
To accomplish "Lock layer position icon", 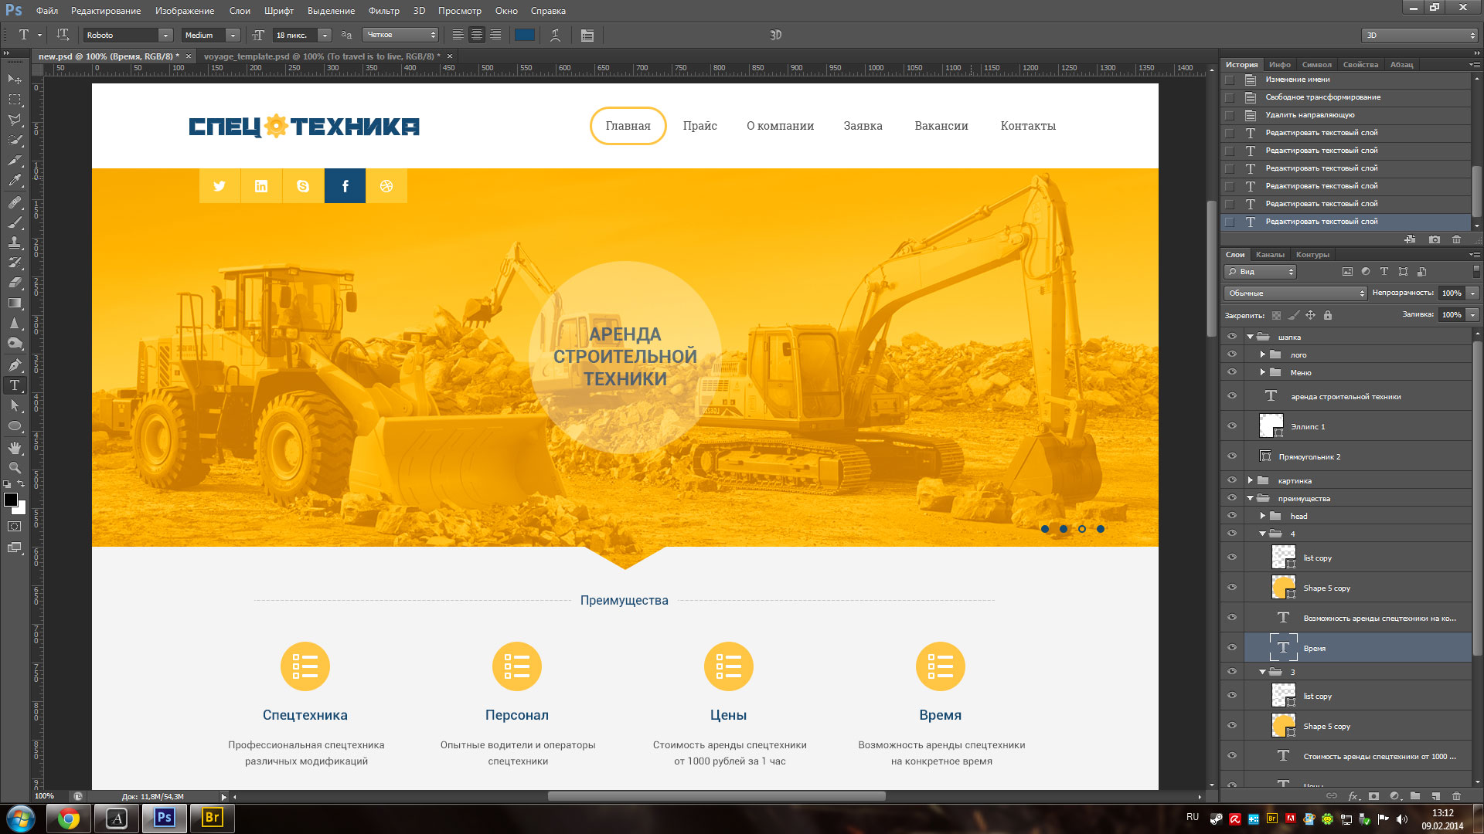I will (x=1310, y=315).
